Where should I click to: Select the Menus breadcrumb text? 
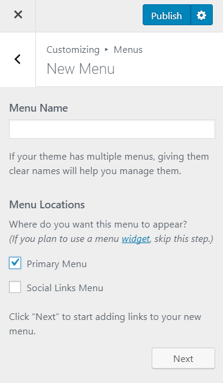(x=128, y=50)
